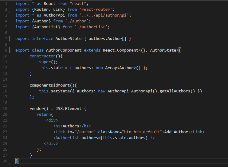The height and width of the screenshot is (167, 228).
Task: Click the return keyword on line 20
Action: click(44, 115)
